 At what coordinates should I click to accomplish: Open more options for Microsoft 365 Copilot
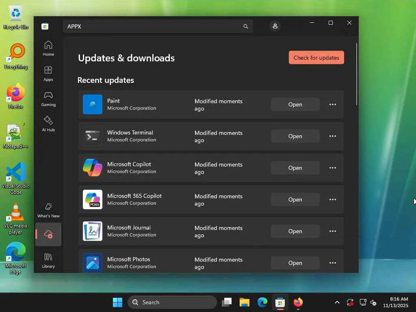point(333,199)
